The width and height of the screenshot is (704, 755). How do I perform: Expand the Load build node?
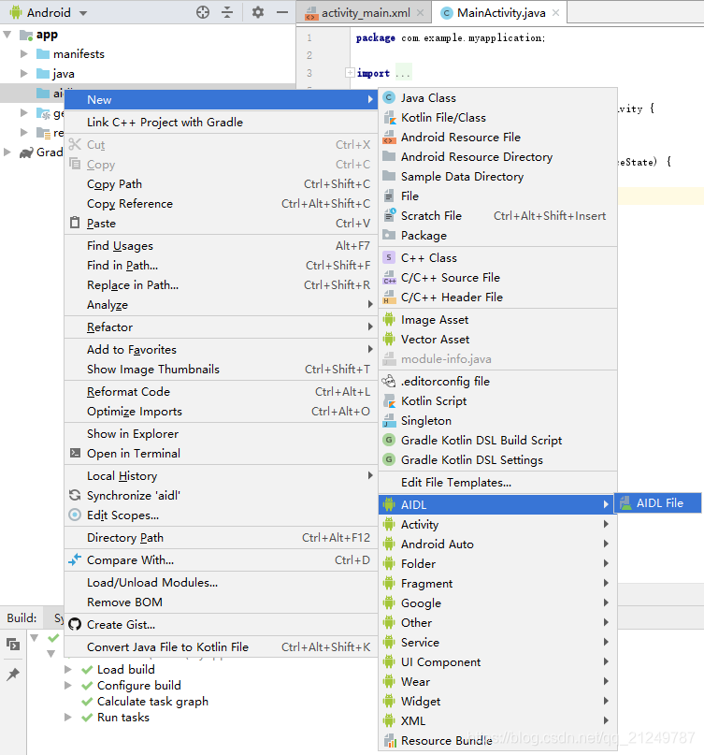point(68,670)
